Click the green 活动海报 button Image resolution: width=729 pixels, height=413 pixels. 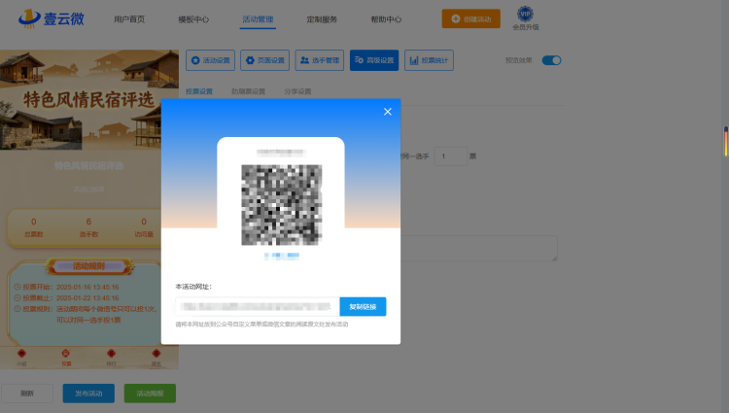click(150, 394)
